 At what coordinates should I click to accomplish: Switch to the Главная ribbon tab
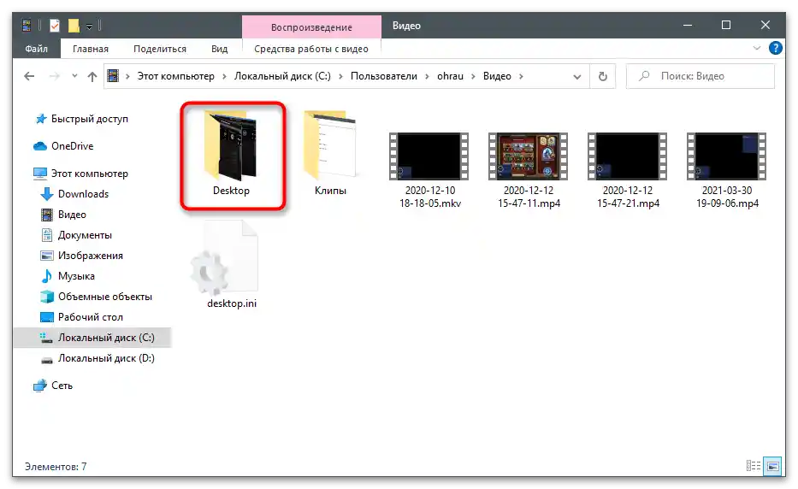tap(91, 49)
